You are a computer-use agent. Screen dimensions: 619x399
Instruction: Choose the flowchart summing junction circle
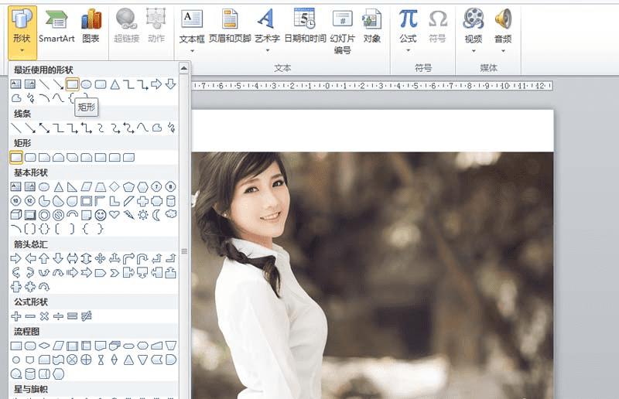click(x=72, y=360)
